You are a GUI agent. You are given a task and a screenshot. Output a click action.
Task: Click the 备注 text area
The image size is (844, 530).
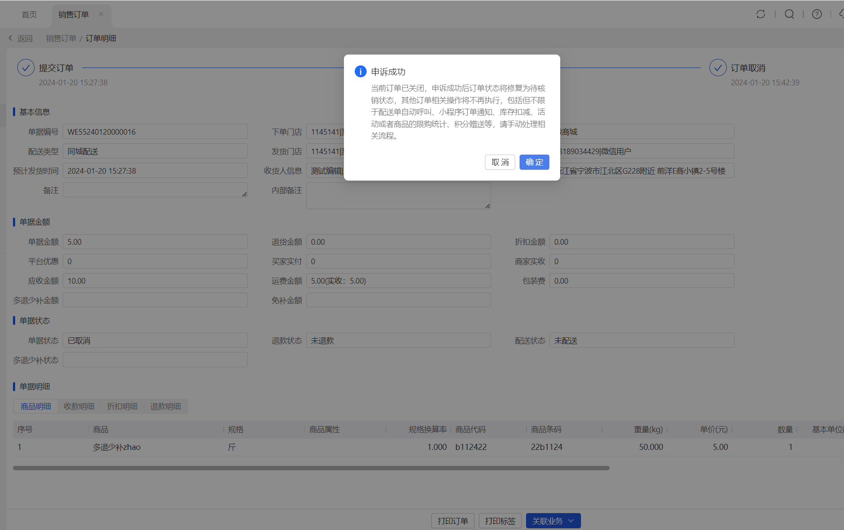(x=155, y=190)
